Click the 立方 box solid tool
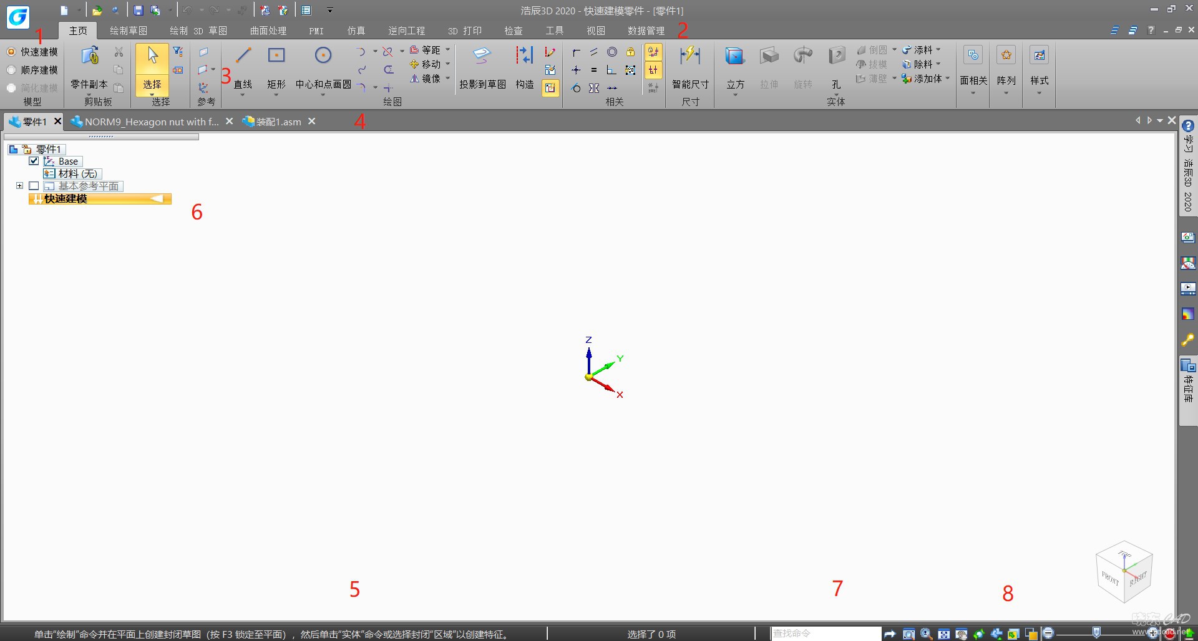 pos(735,57)
